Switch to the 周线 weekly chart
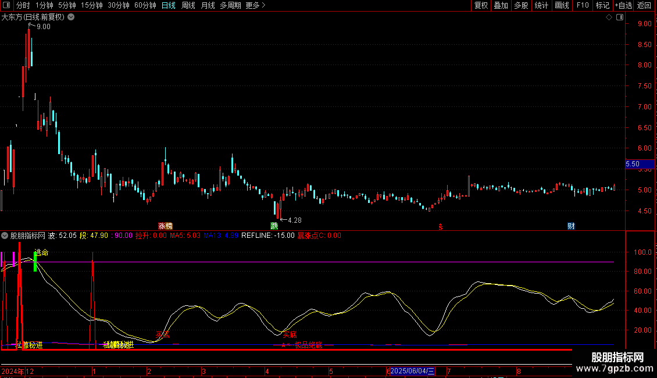Viewport: 657px width, 378px height. [188, 5]
